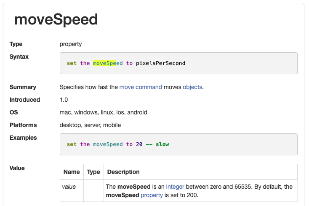309x206 pixels.
Task: Click the highlighted moveSpeed word in Syntax
Action: 108,63
